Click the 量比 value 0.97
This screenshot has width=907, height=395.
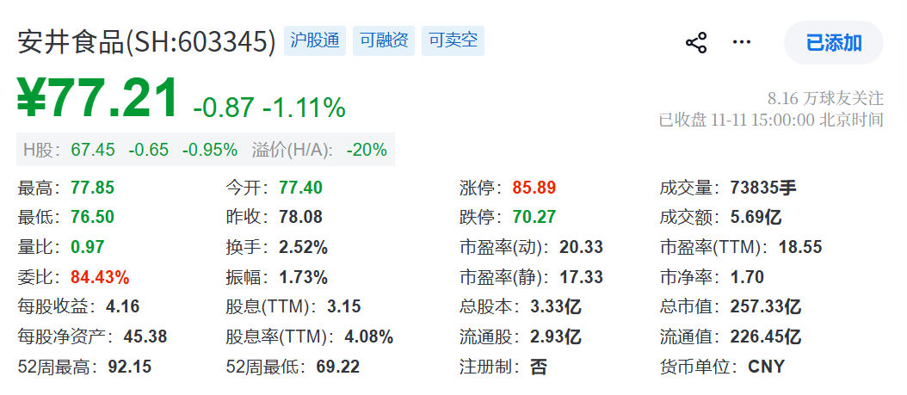[88, 248]
